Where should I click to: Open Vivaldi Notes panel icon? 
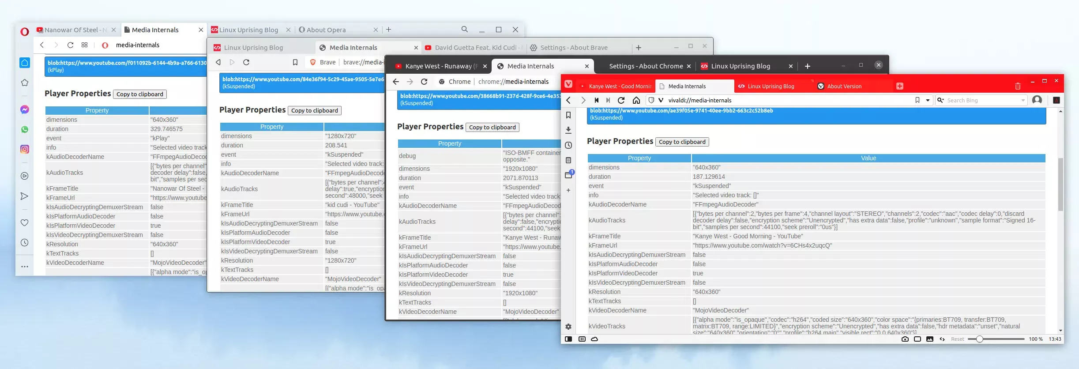tap(568, 160)
